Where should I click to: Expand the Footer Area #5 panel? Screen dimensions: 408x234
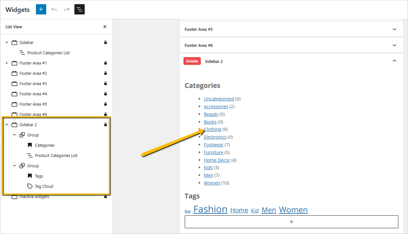tap(395, 29)
